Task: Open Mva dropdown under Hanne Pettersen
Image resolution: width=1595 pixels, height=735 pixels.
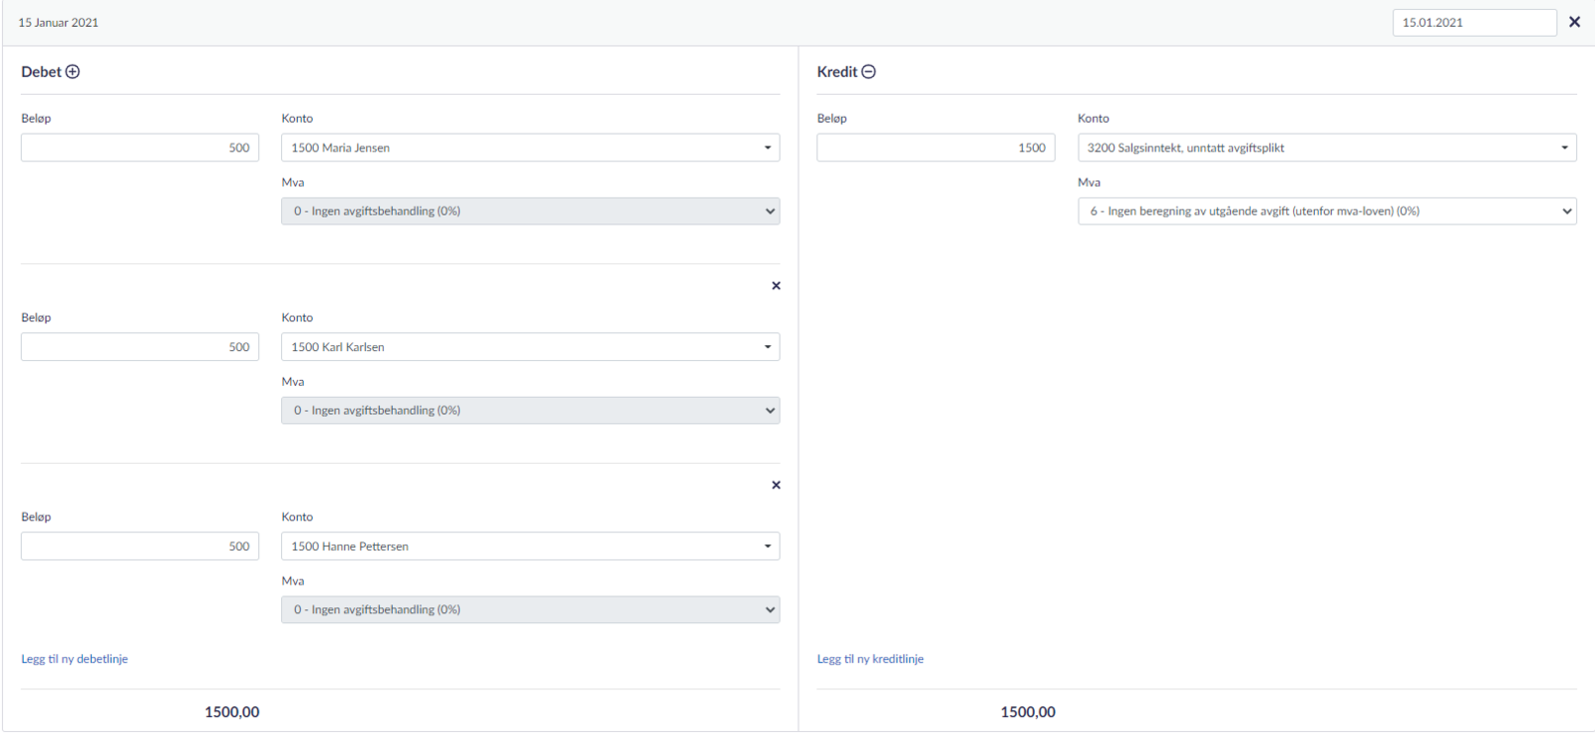Action: [529, 610]
